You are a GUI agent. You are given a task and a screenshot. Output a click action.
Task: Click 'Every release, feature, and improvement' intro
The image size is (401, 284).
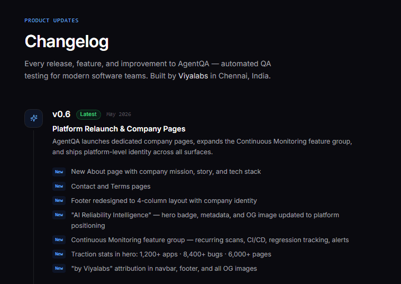(148, 70)
